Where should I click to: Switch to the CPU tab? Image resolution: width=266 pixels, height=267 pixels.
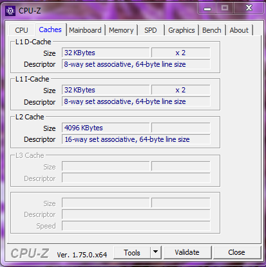(x=21, y=30)
